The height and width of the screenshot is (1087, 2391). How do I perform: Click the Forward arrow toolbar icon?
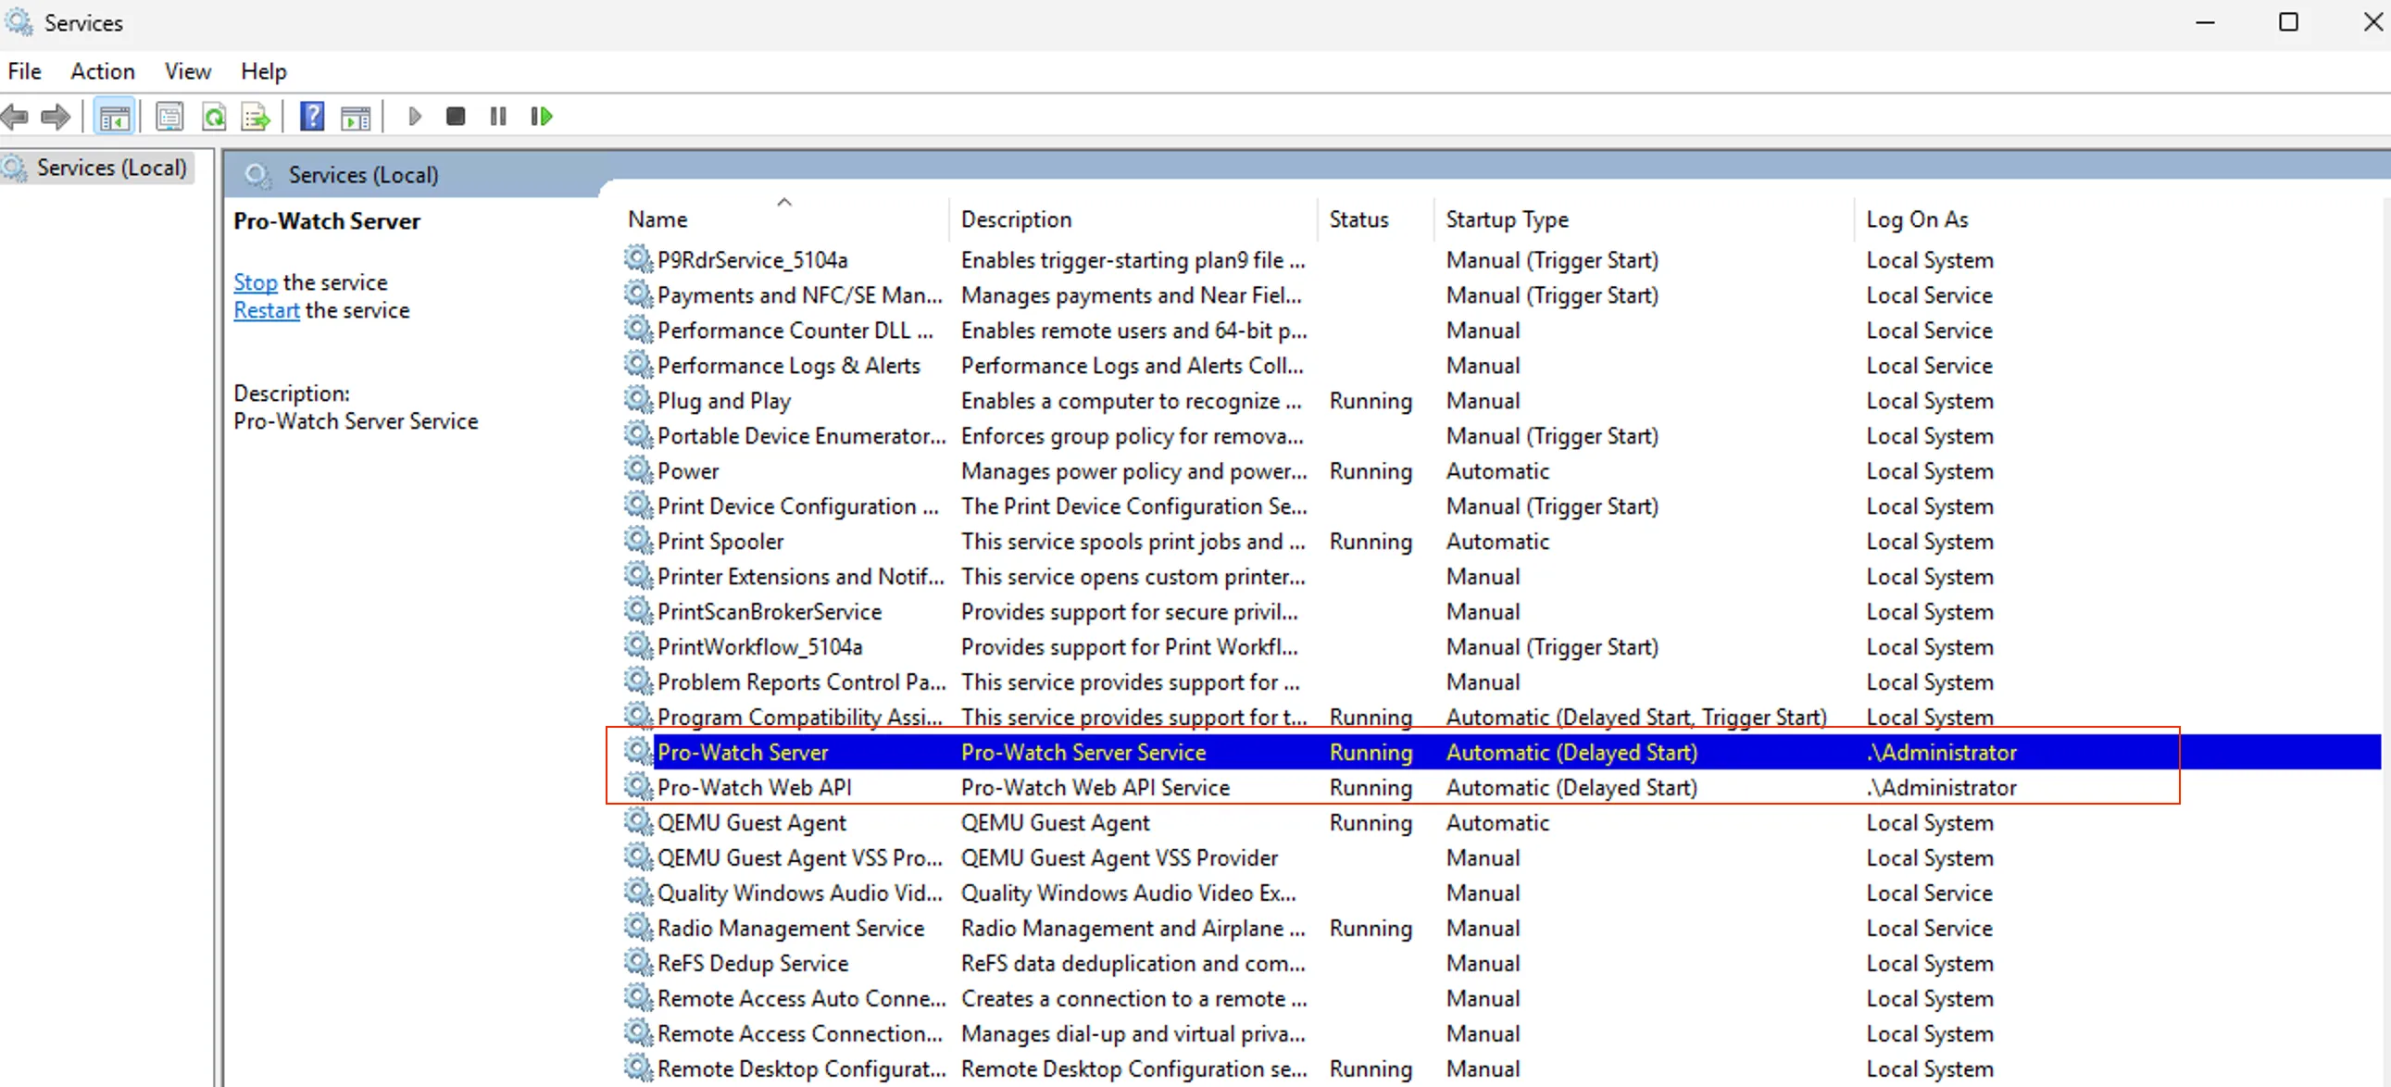[56, 117]
